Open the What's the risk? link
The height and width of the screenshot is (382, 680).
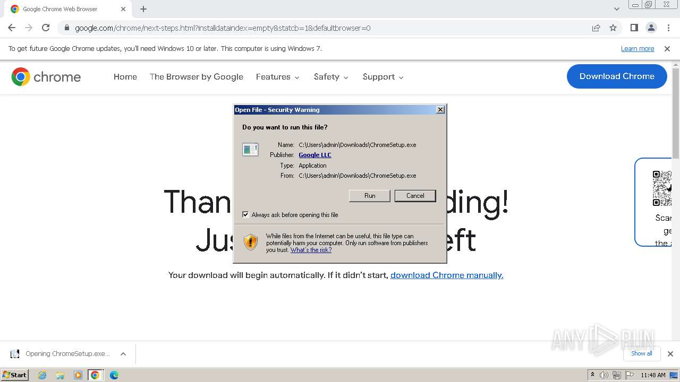311,250
